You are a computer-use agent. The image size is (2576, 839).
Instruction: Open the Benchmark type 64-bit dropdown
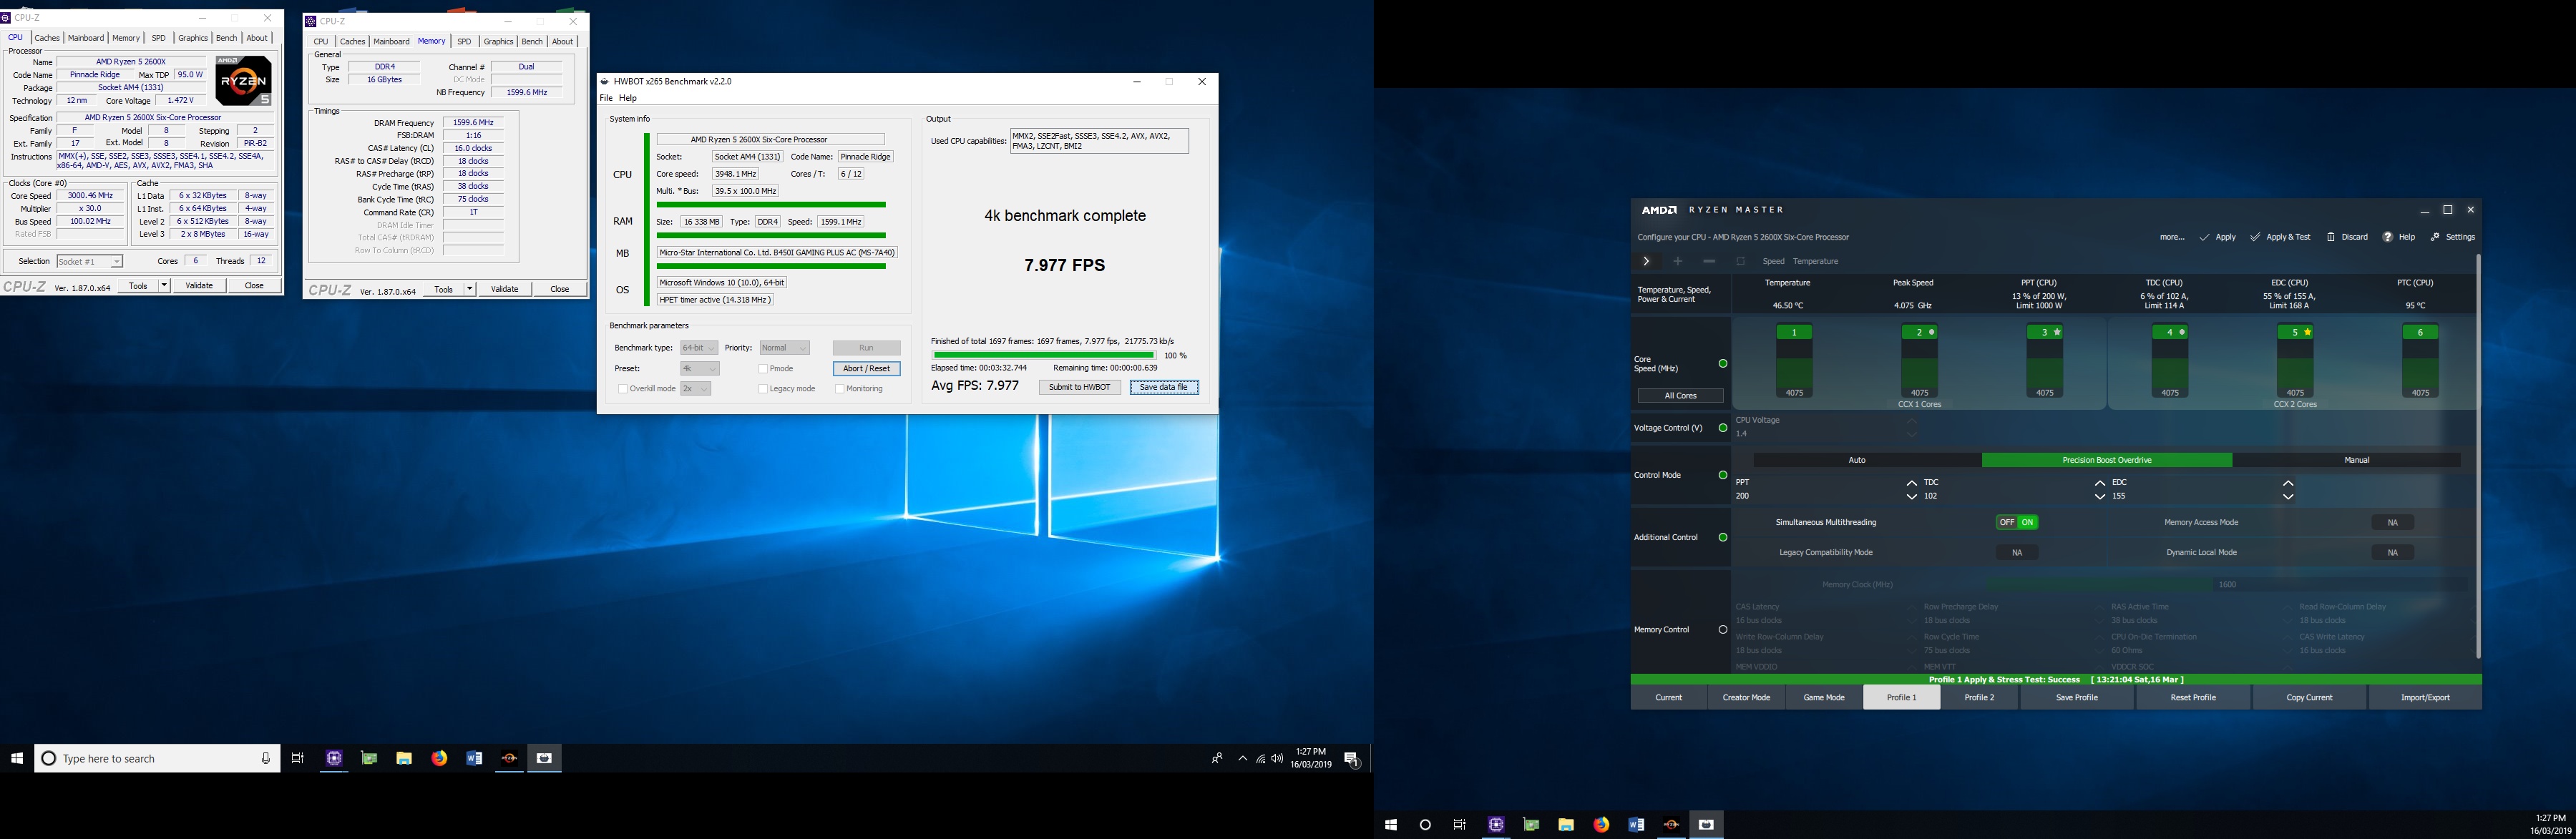coord(698,348)
